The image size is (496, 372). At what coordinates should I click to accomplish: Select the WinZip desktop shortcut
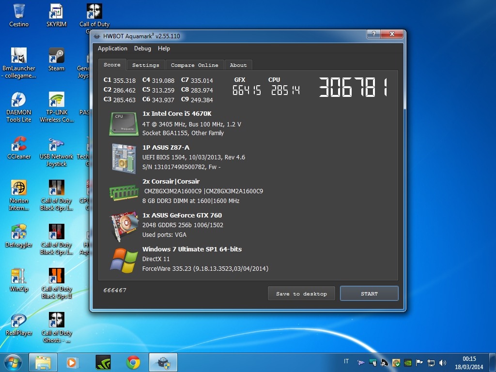[x=19, y=280]
